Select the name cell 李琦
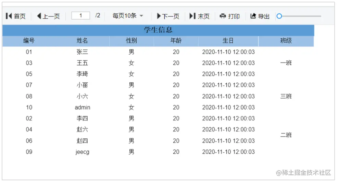The height and width of the screenshot is (182, 337). click(82, 74)
